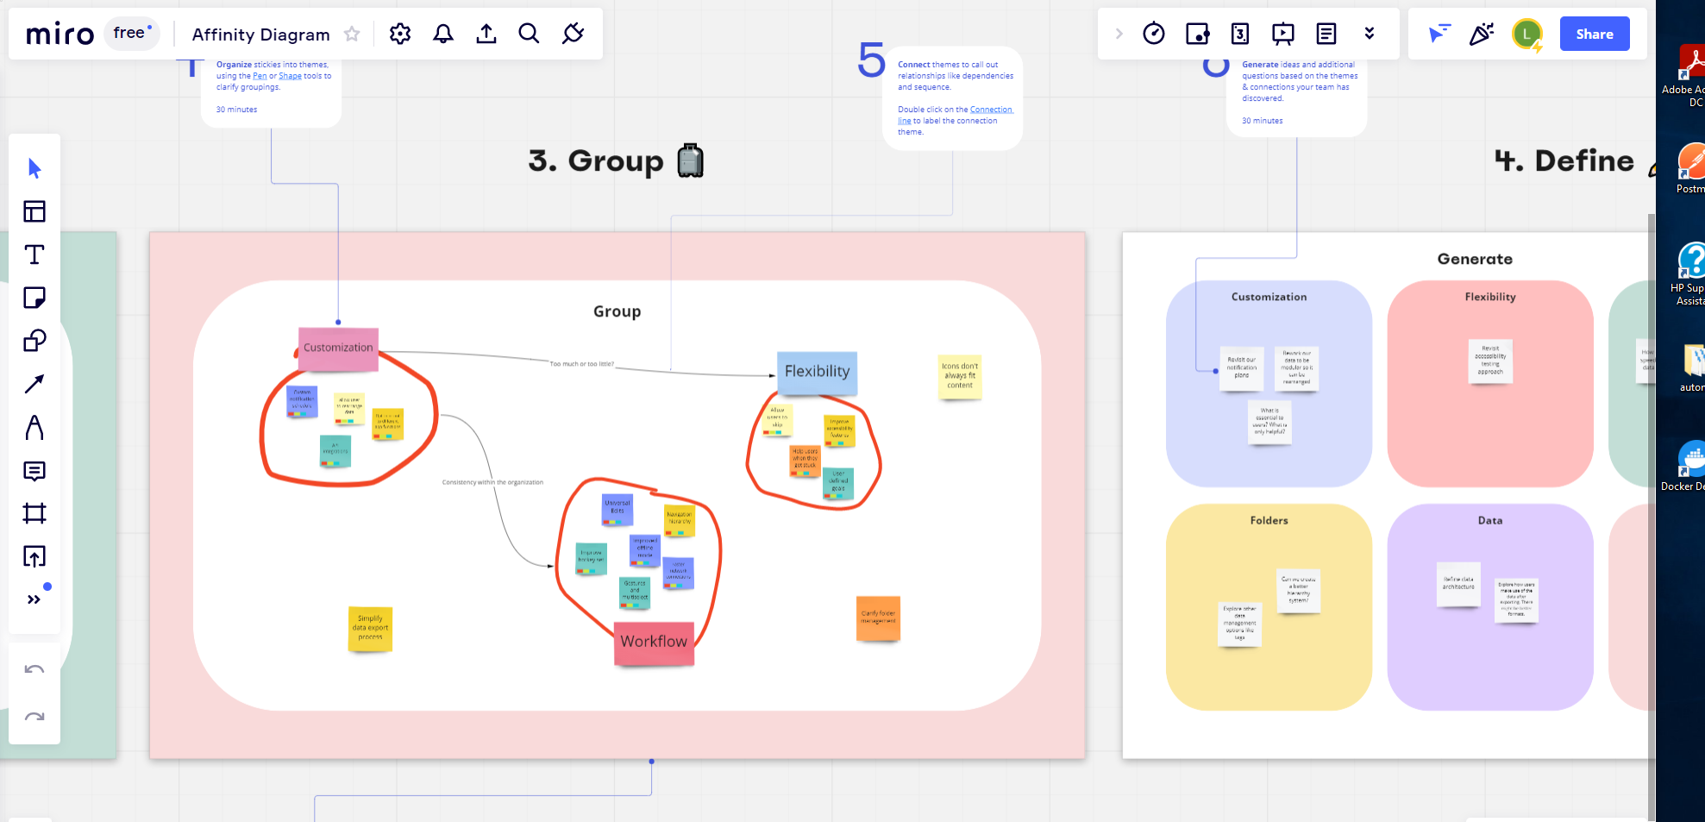Viewport: 1705px width, 822px height.
Task: Select the 'Simplify data export process' sticky
Action: pos(370,628)
